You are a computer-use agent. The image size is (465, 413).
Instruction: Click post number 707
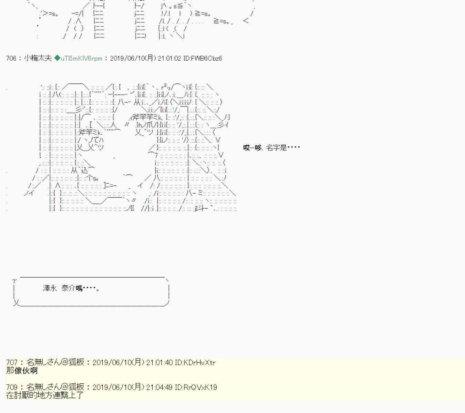click(x=12, y=362)
